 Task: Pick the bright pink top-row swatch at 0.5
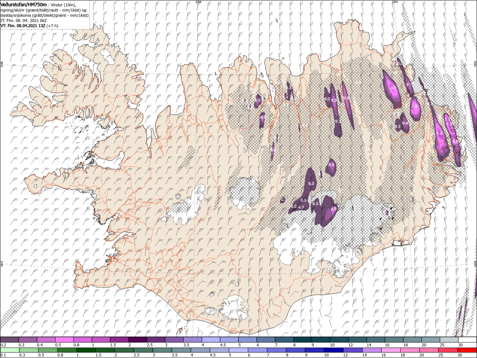click(64, 340)
